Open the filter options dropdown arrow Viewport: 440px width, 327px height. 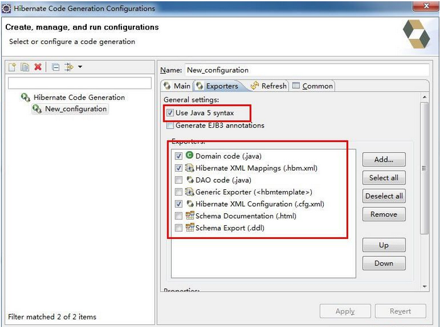pos(80,67)
